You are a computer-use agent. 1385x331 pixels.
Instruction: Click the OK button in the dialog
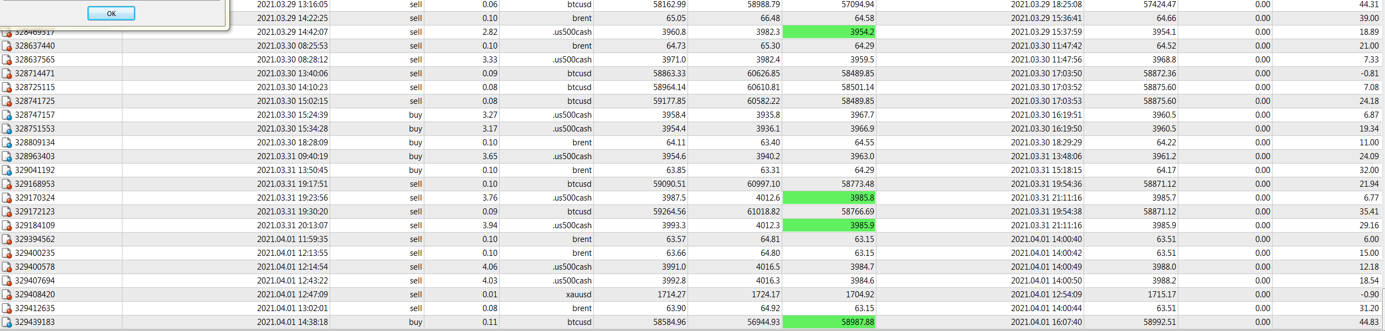111,13
